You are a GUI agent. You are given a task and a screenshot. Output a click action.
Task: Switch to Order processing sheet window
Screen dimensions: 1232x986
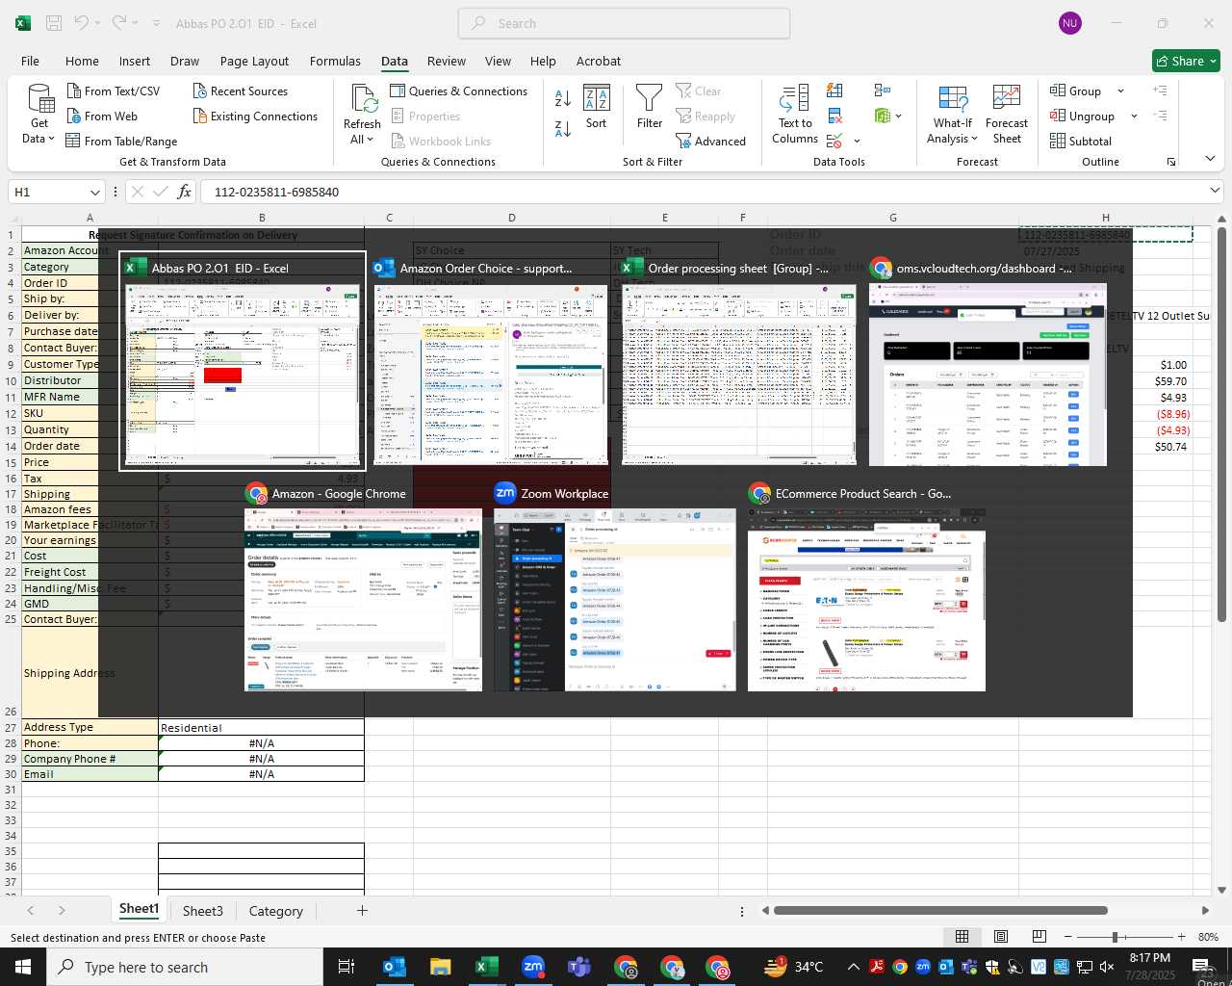click(737, 361)
